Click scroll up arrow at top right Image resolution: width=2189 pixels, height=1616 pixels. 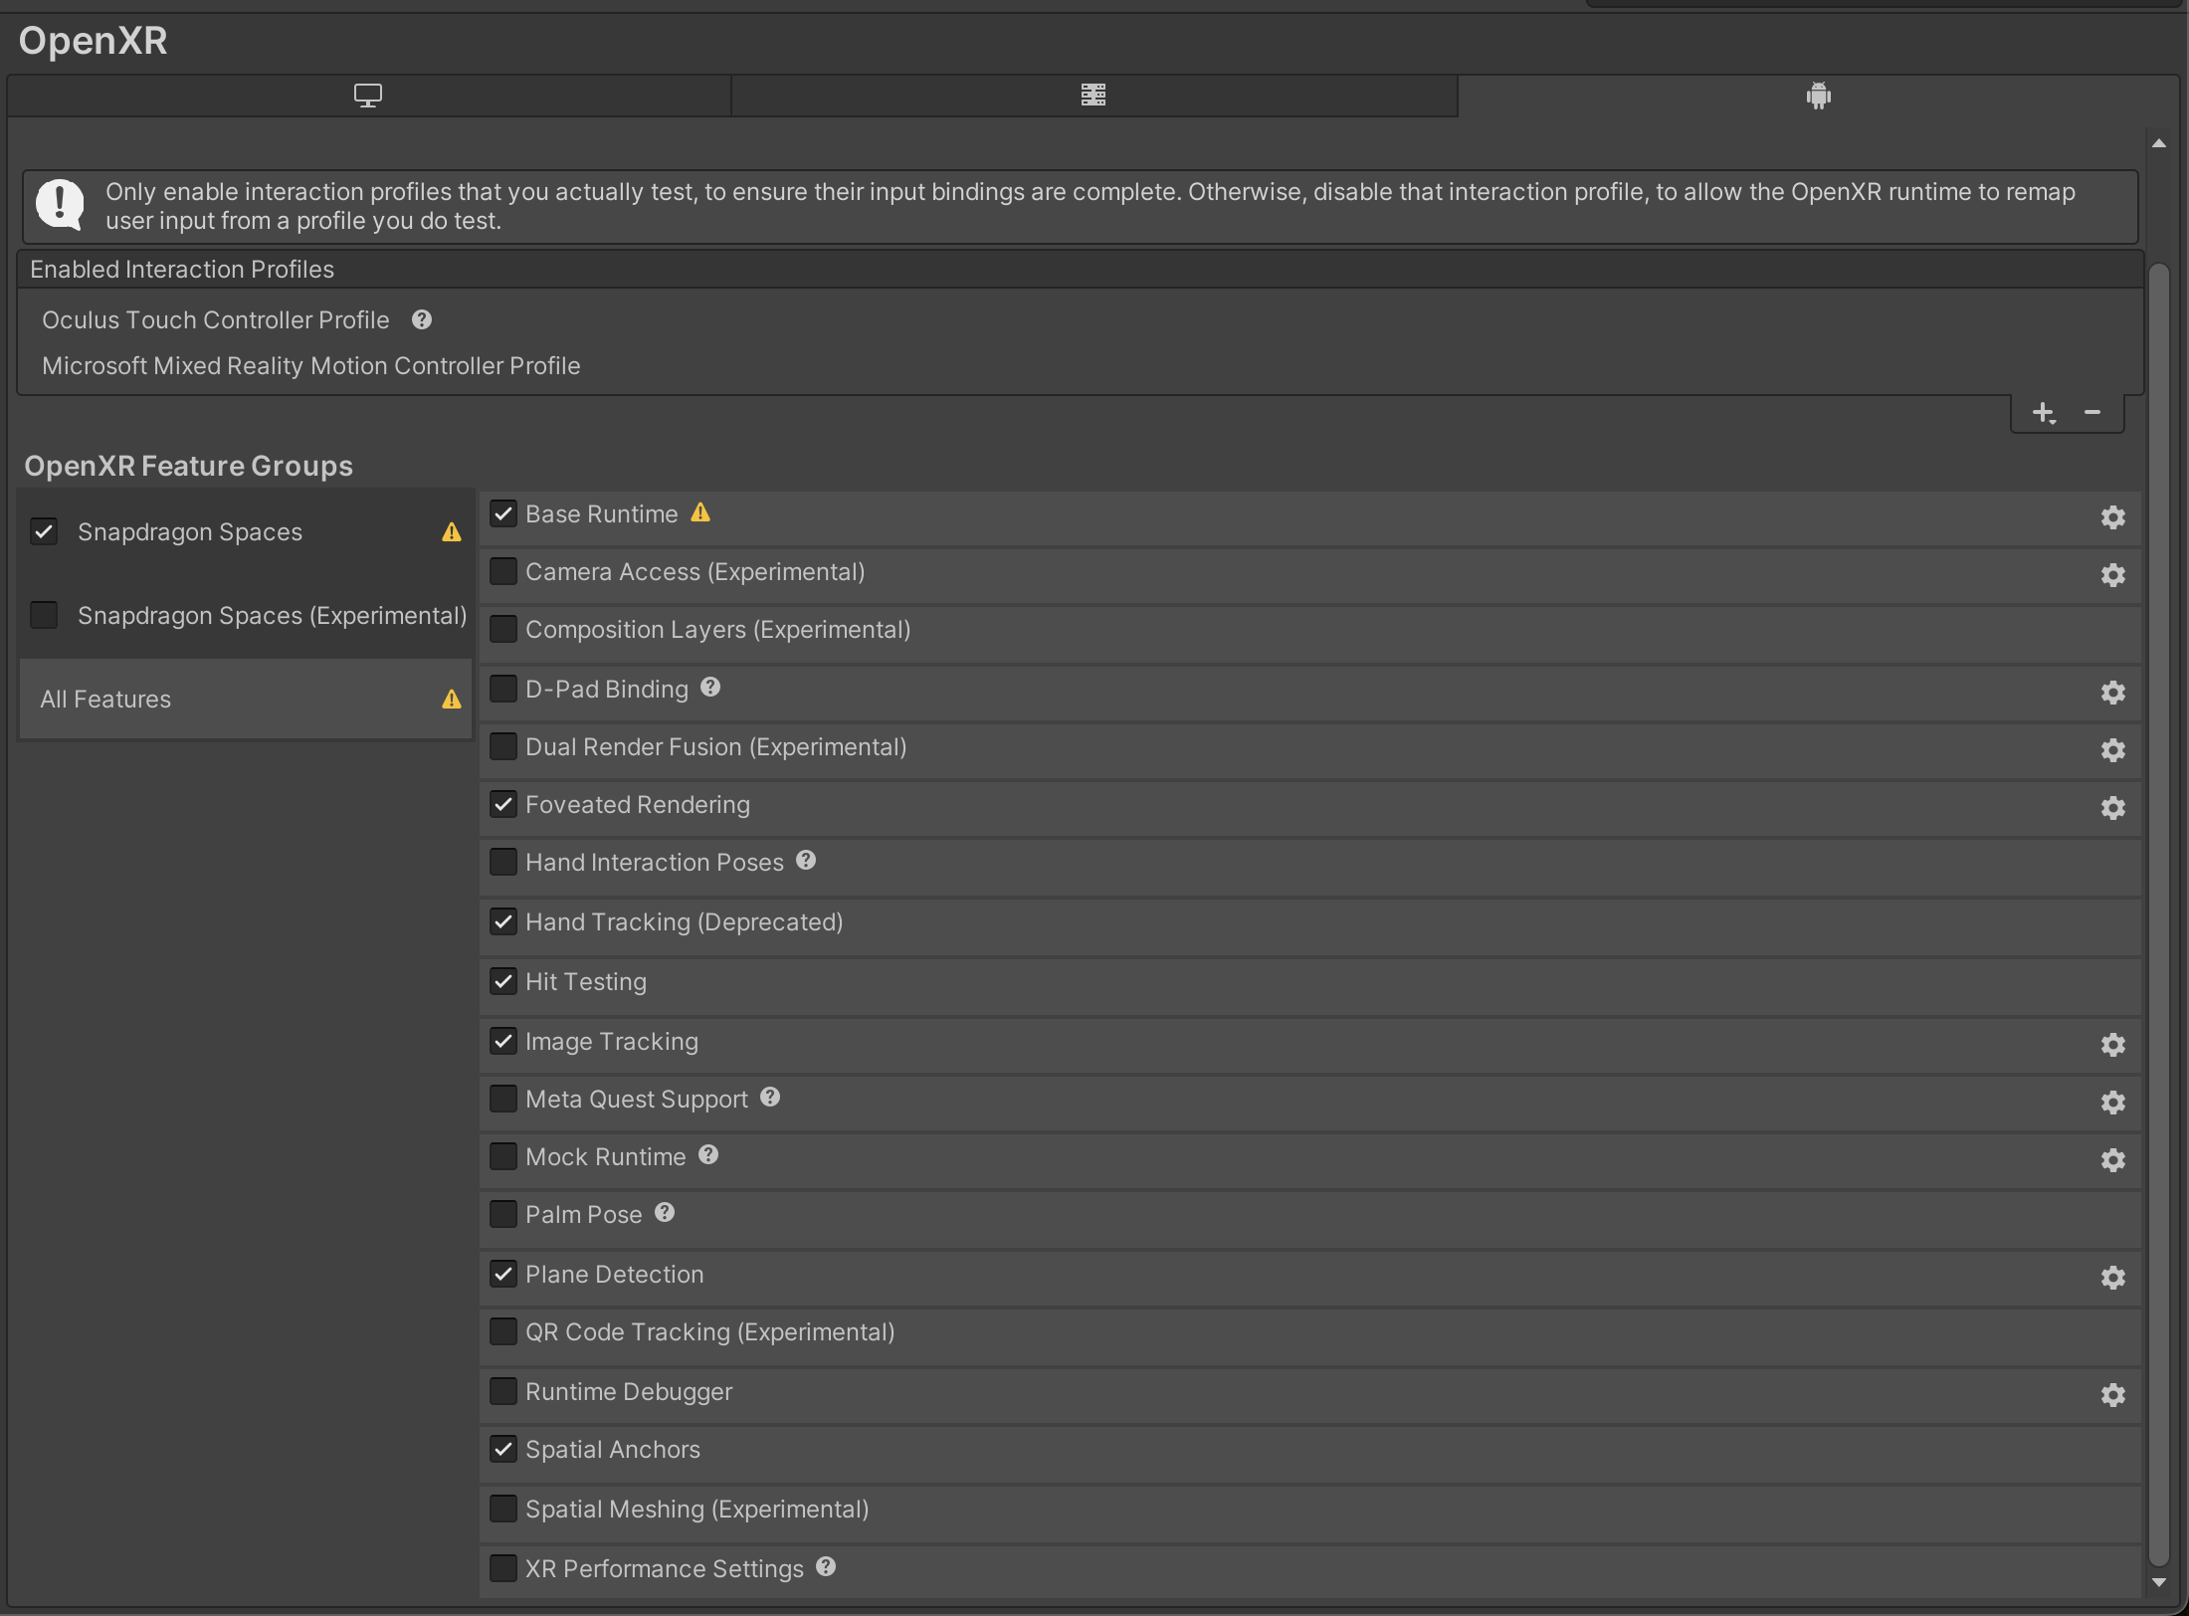point(2158,144)
